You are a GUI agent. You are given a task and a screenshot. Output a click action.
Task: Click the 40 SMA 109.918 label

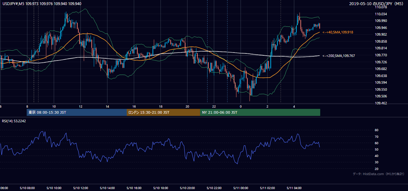click(x=338, y=32)
